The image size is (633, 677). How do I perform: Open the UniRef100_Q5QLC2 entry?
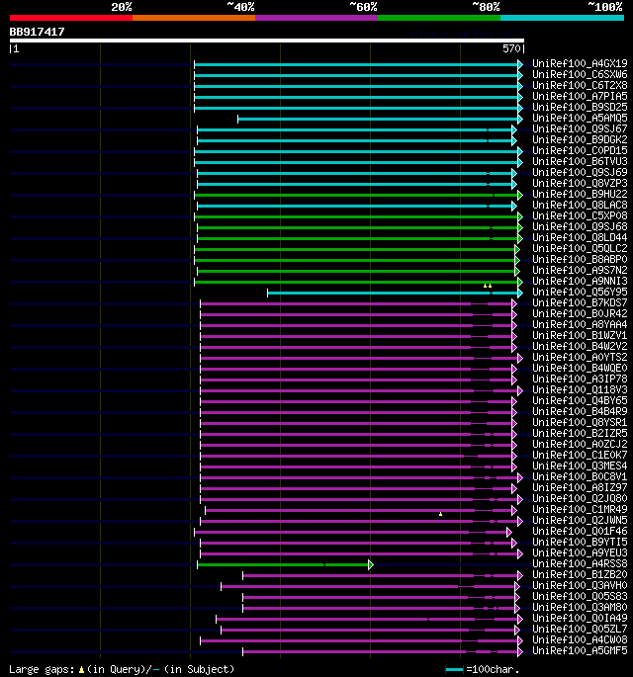click(580, 248)
